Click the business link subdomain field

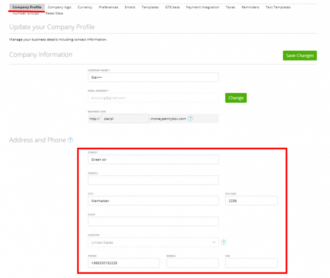(125, 119)
